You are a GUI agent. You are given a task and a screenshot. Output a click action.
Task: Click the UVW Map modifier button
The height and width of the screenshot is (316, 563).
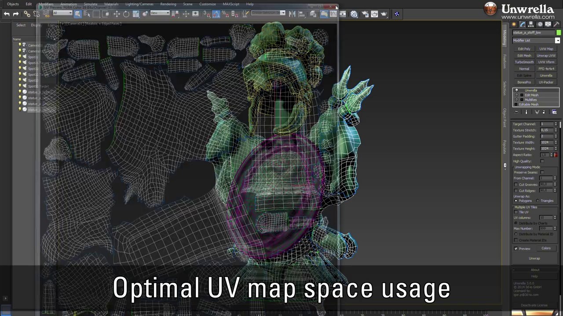[546, 49]
